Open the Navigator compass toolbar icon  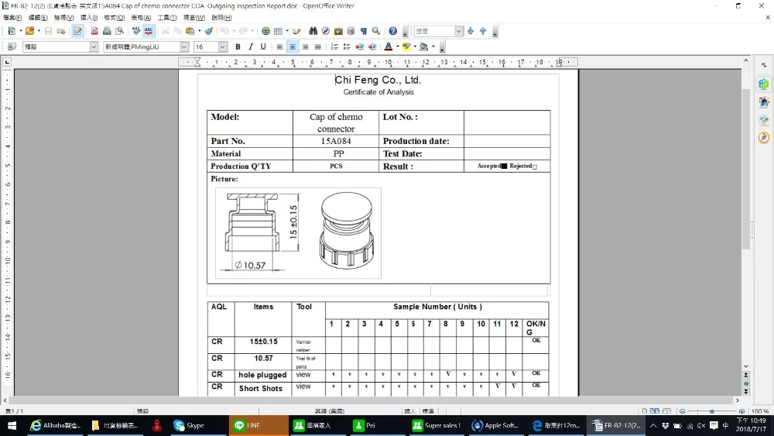[326, 31]
